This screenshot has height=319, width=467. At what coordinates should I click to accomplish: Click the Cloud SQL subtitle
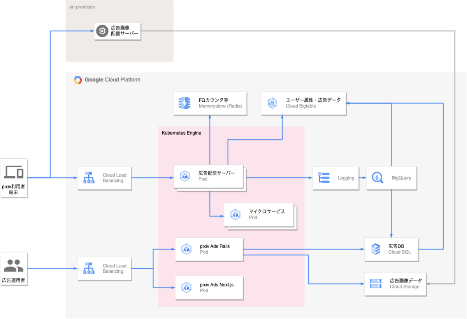pos(400,252)
